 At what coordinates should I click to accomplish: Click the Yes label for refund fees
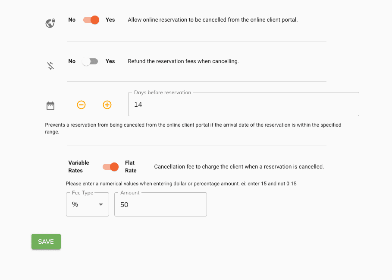coord(110,61)
